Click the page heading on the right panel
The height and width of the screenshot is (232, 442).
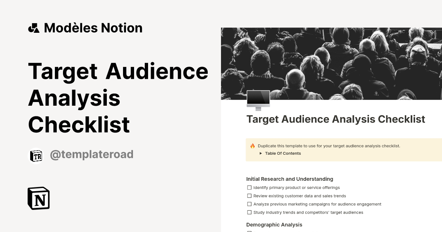point(336,119)
